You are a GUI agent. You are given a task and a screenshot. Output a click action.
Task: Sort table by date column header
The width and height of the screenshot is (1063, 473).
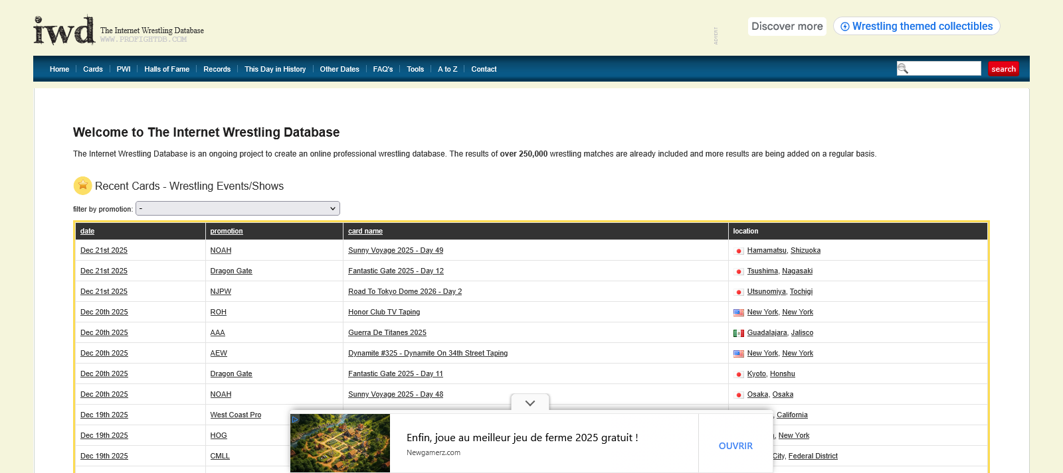click(x=87, y=231)
